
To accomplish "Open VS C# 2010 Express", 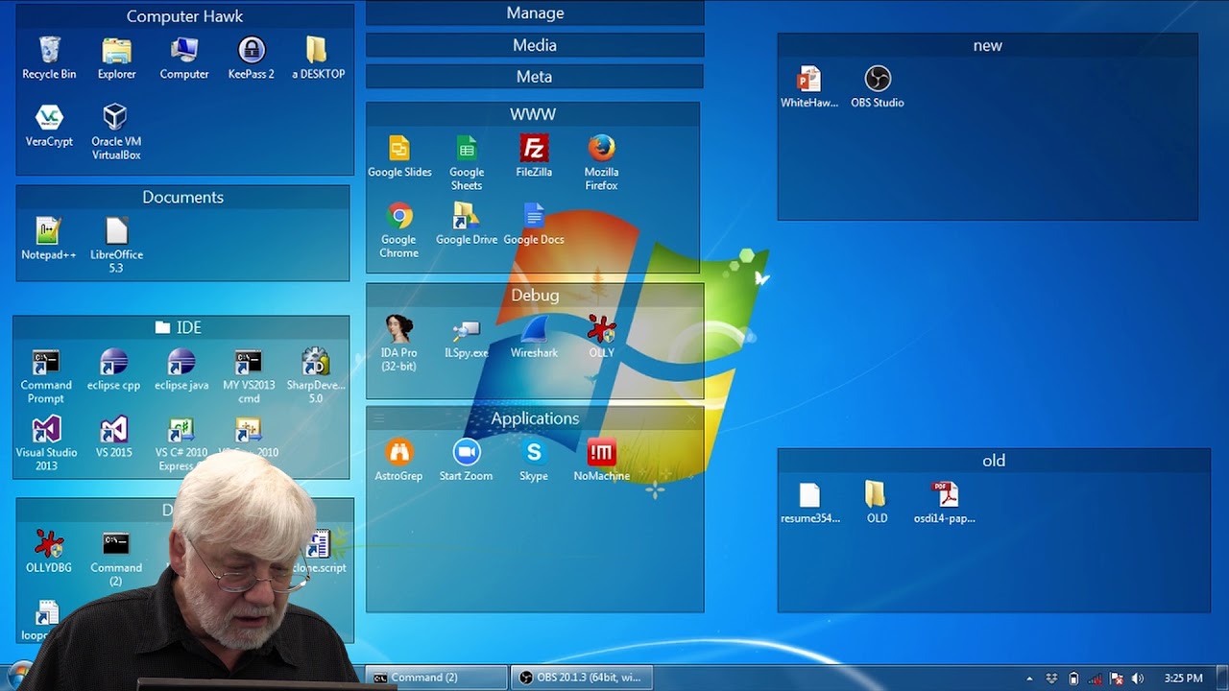I will 181,443.
